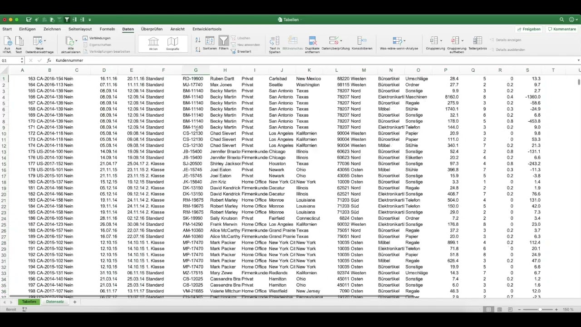The height and width of the screenshot is (327, 581).
Task: Click the name box showing G1
Action: 11,60
